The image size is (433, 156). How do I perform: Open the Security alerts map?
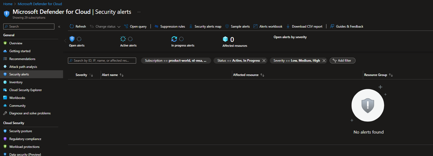[205, 26]
